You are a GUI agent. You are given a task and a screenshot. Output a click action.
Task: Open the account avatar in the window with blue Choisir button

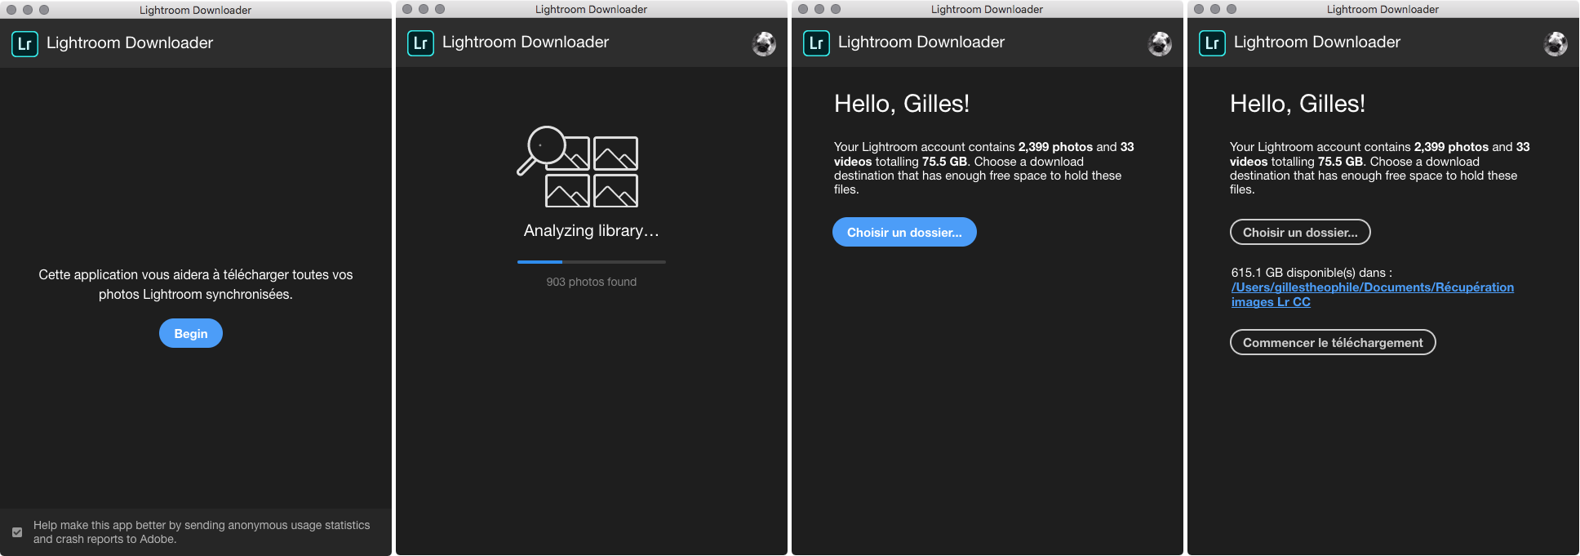(1160, 43)
